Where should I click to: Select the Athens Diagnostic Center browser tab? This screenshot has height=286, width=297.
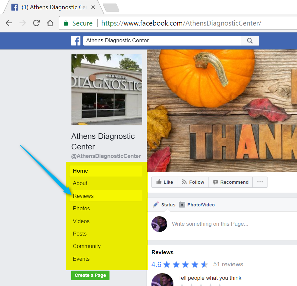click(x=53, y=7)
